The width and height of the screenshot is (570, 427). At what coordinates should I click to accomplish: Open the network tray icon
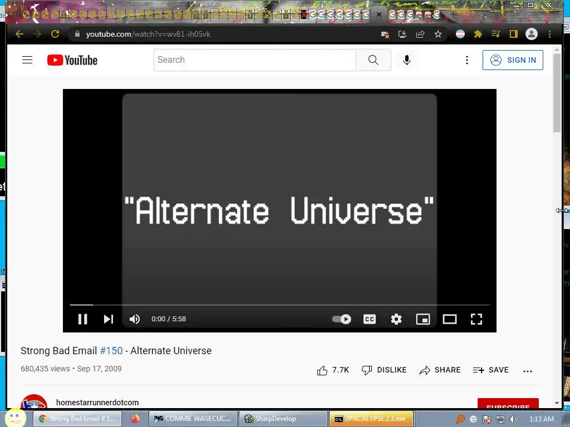[500, 419]
